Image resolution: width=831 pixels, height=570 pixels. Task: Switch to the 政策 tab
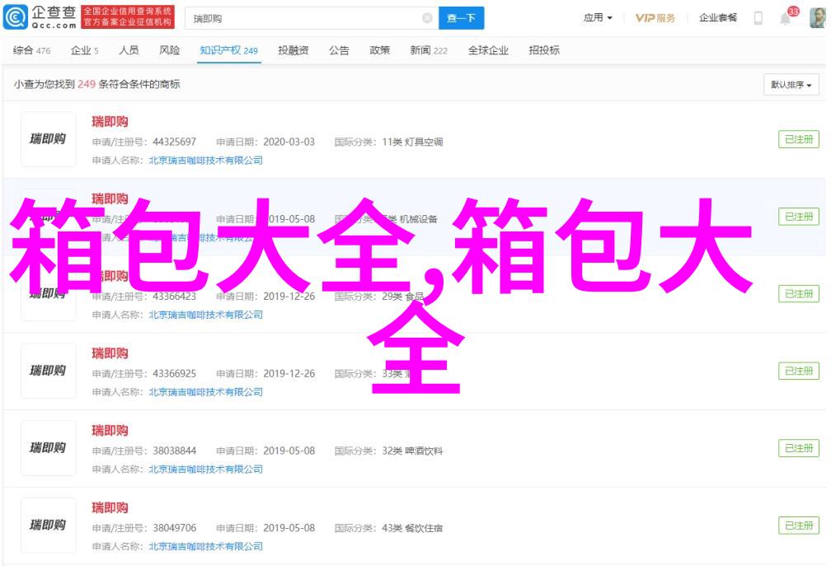[379, 50]
